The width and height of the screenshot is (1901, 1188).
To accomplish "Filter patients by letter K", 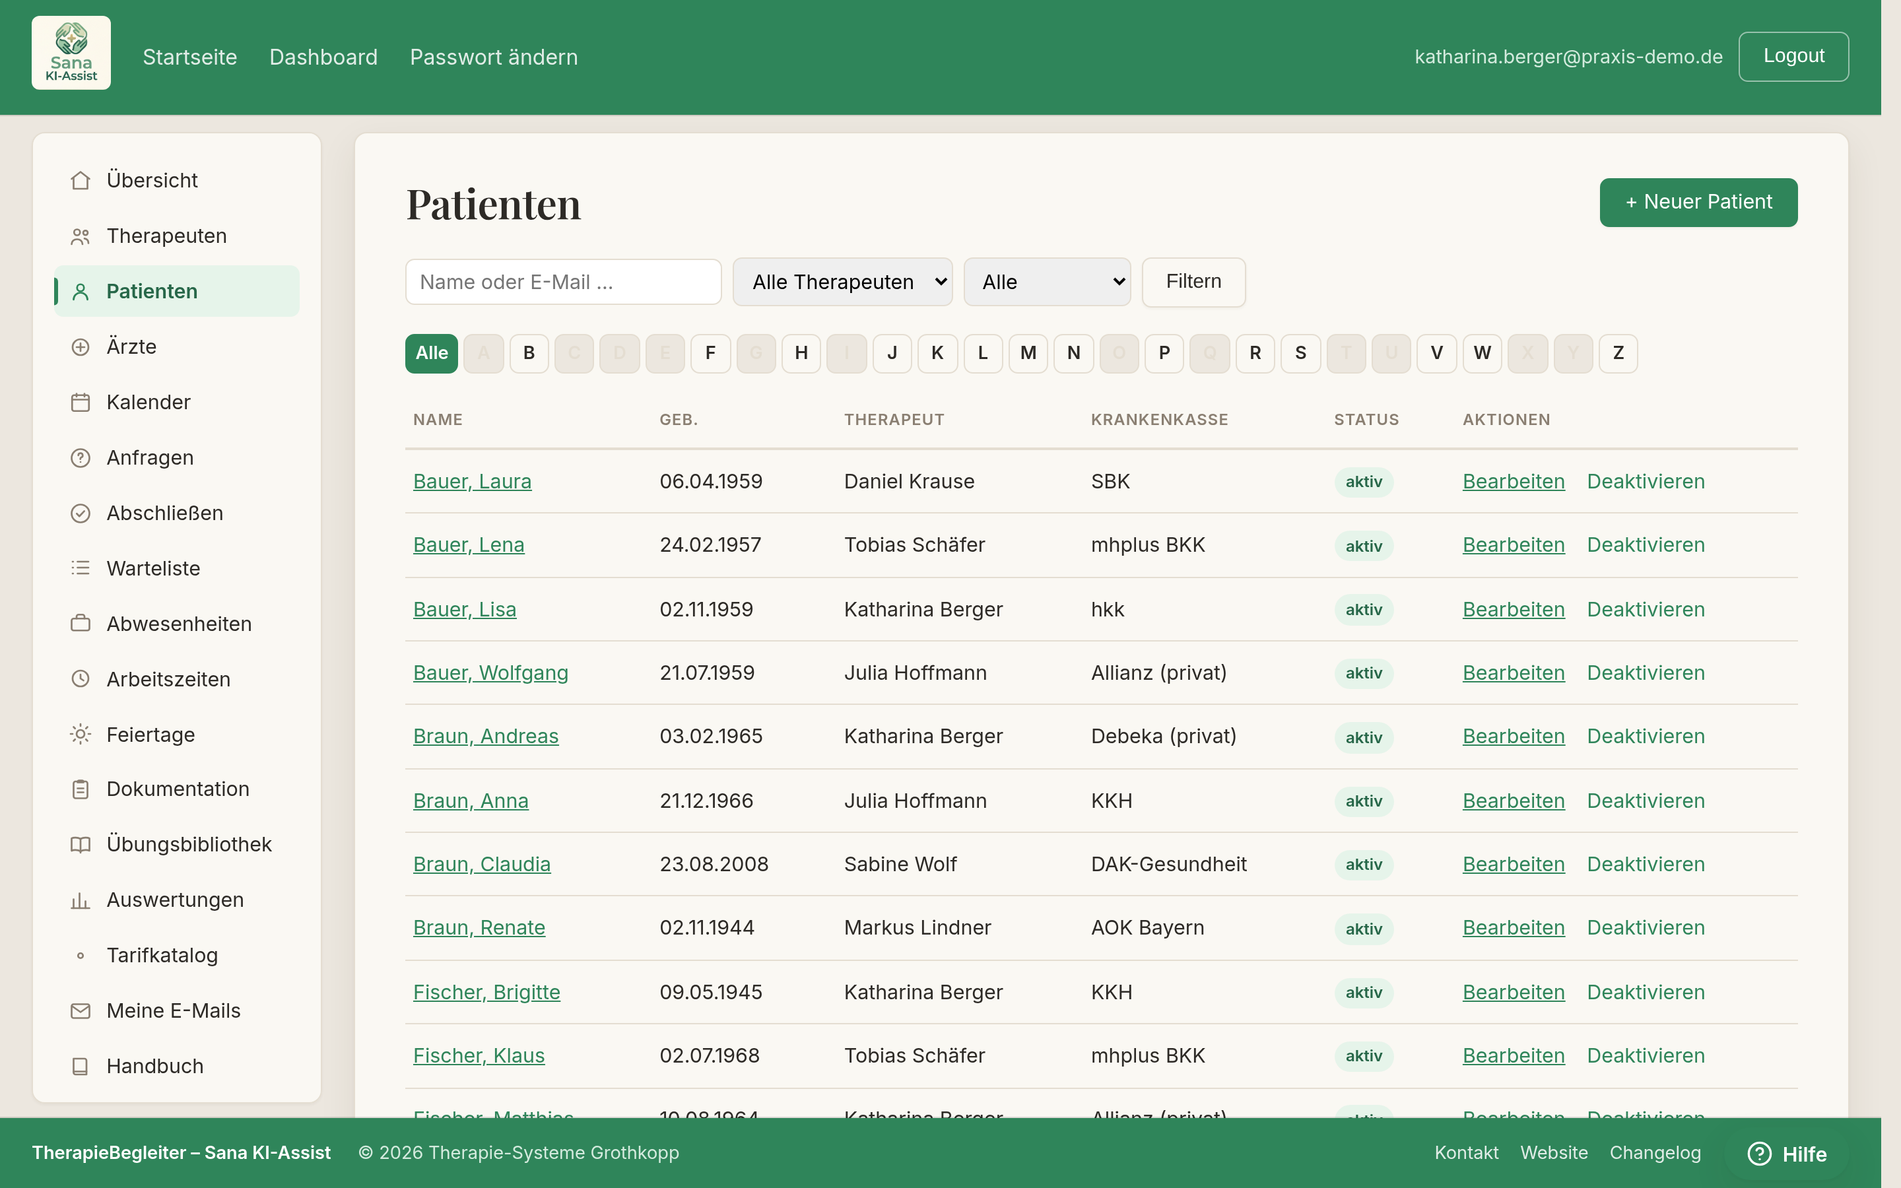I will (937, 353).
